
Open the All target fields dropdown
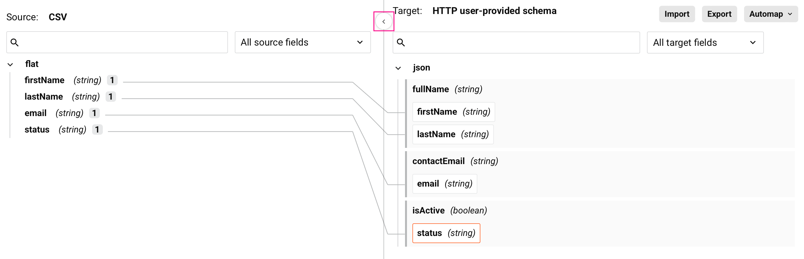(705, 43)
